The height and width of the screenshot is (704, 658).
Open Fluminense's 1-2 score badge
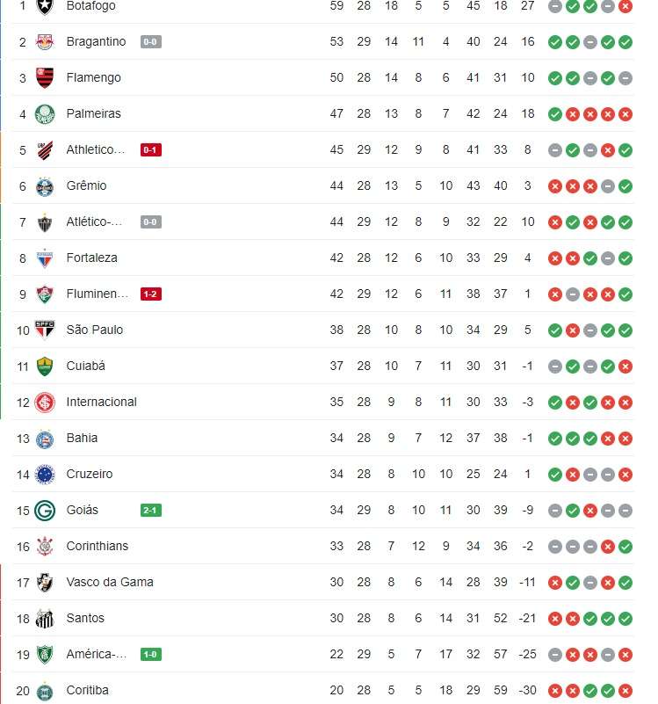coord(151,294)
